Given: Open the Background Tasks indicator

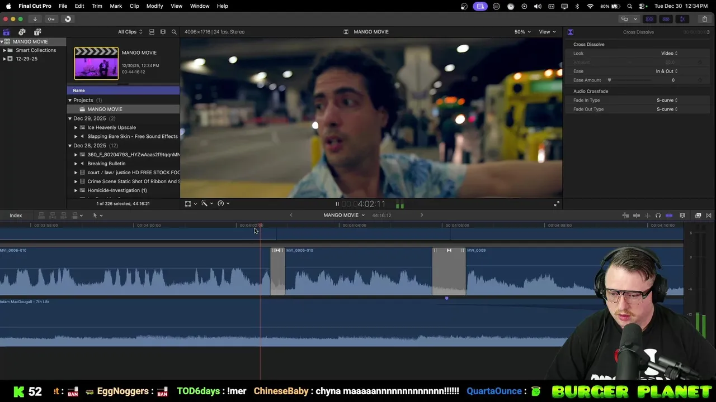Looking at the screenshot, I should (68, 19).
